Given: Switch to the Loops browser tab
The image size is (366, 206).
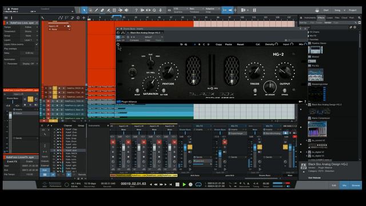Looking at the screenshot, I should point(329,18).
